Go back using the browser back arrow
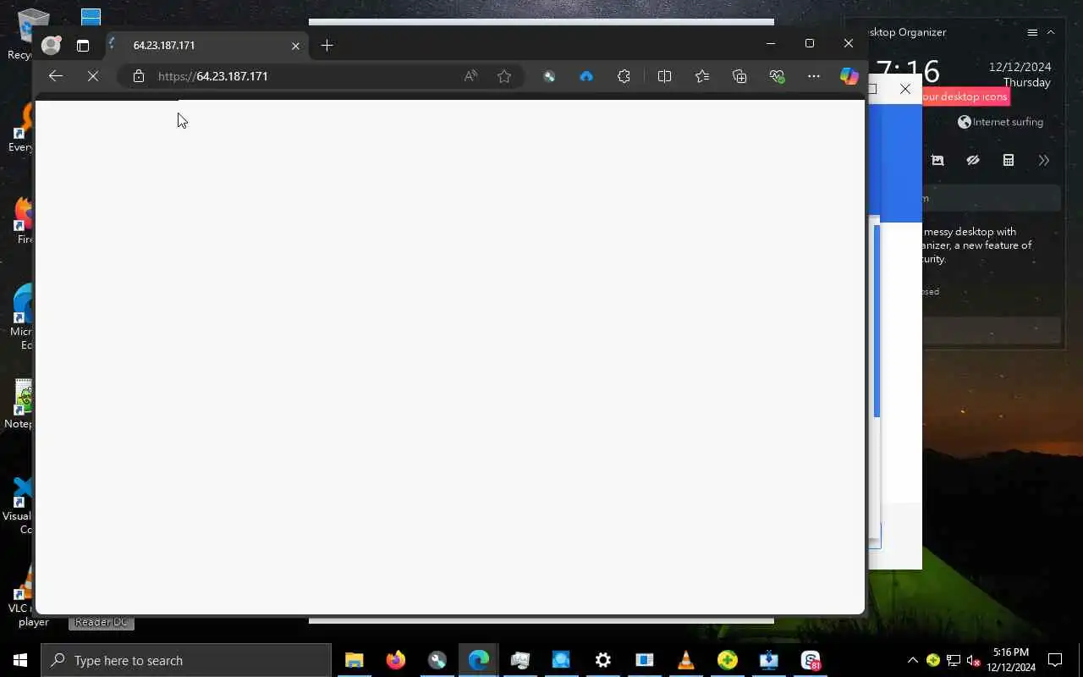 [x=56, y=76]
